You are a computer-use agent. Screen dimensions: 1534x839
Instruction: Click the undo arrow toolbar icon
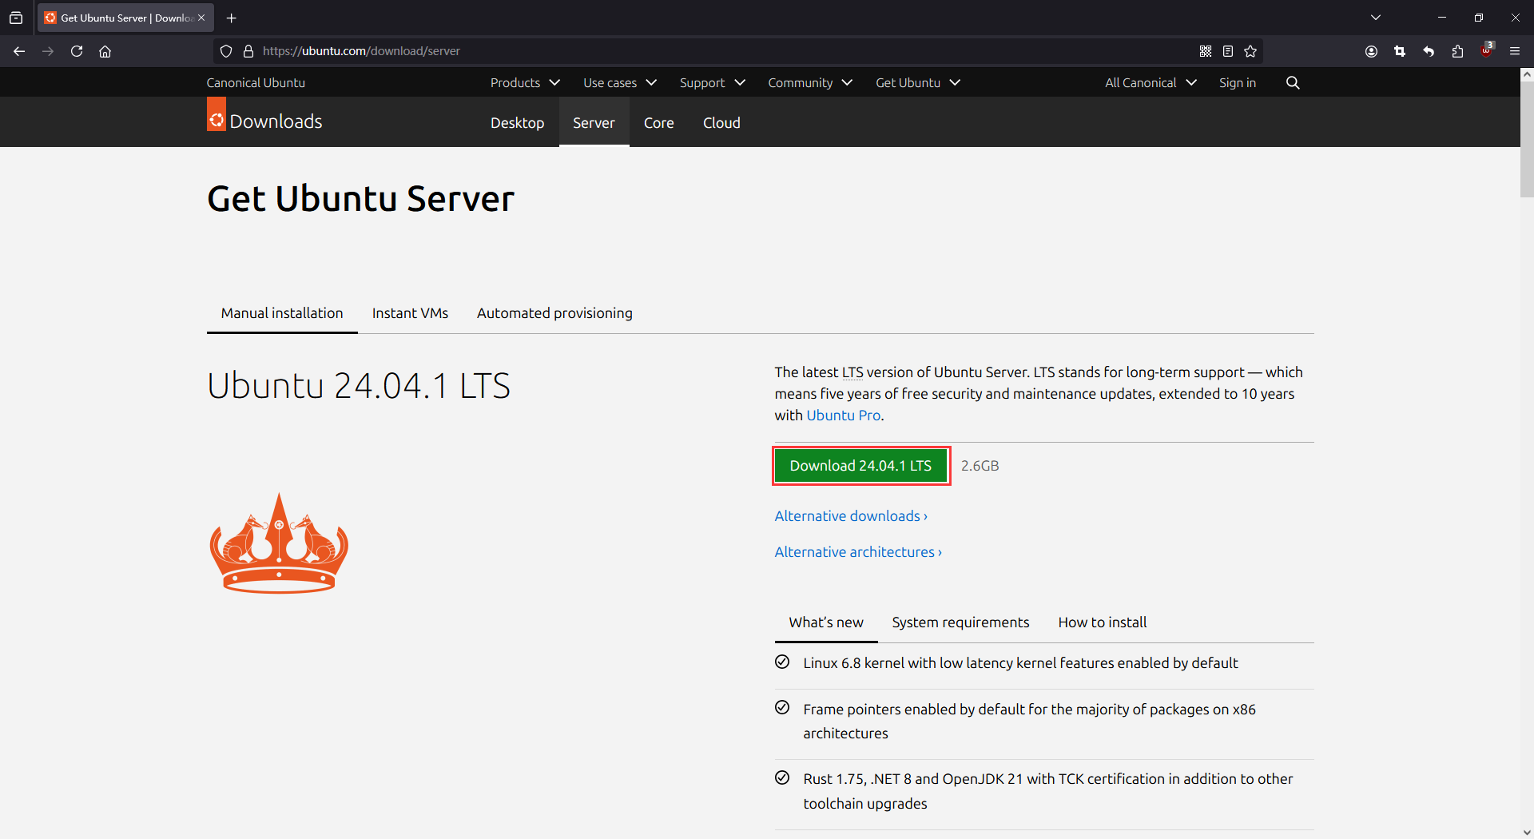point(1429,51)
